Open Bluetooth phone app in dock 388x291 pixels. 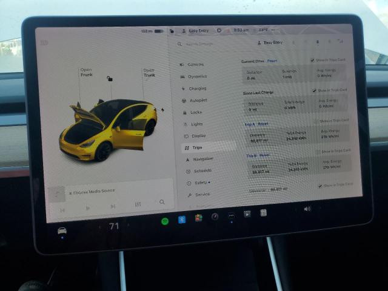click(x=182, y=219)
